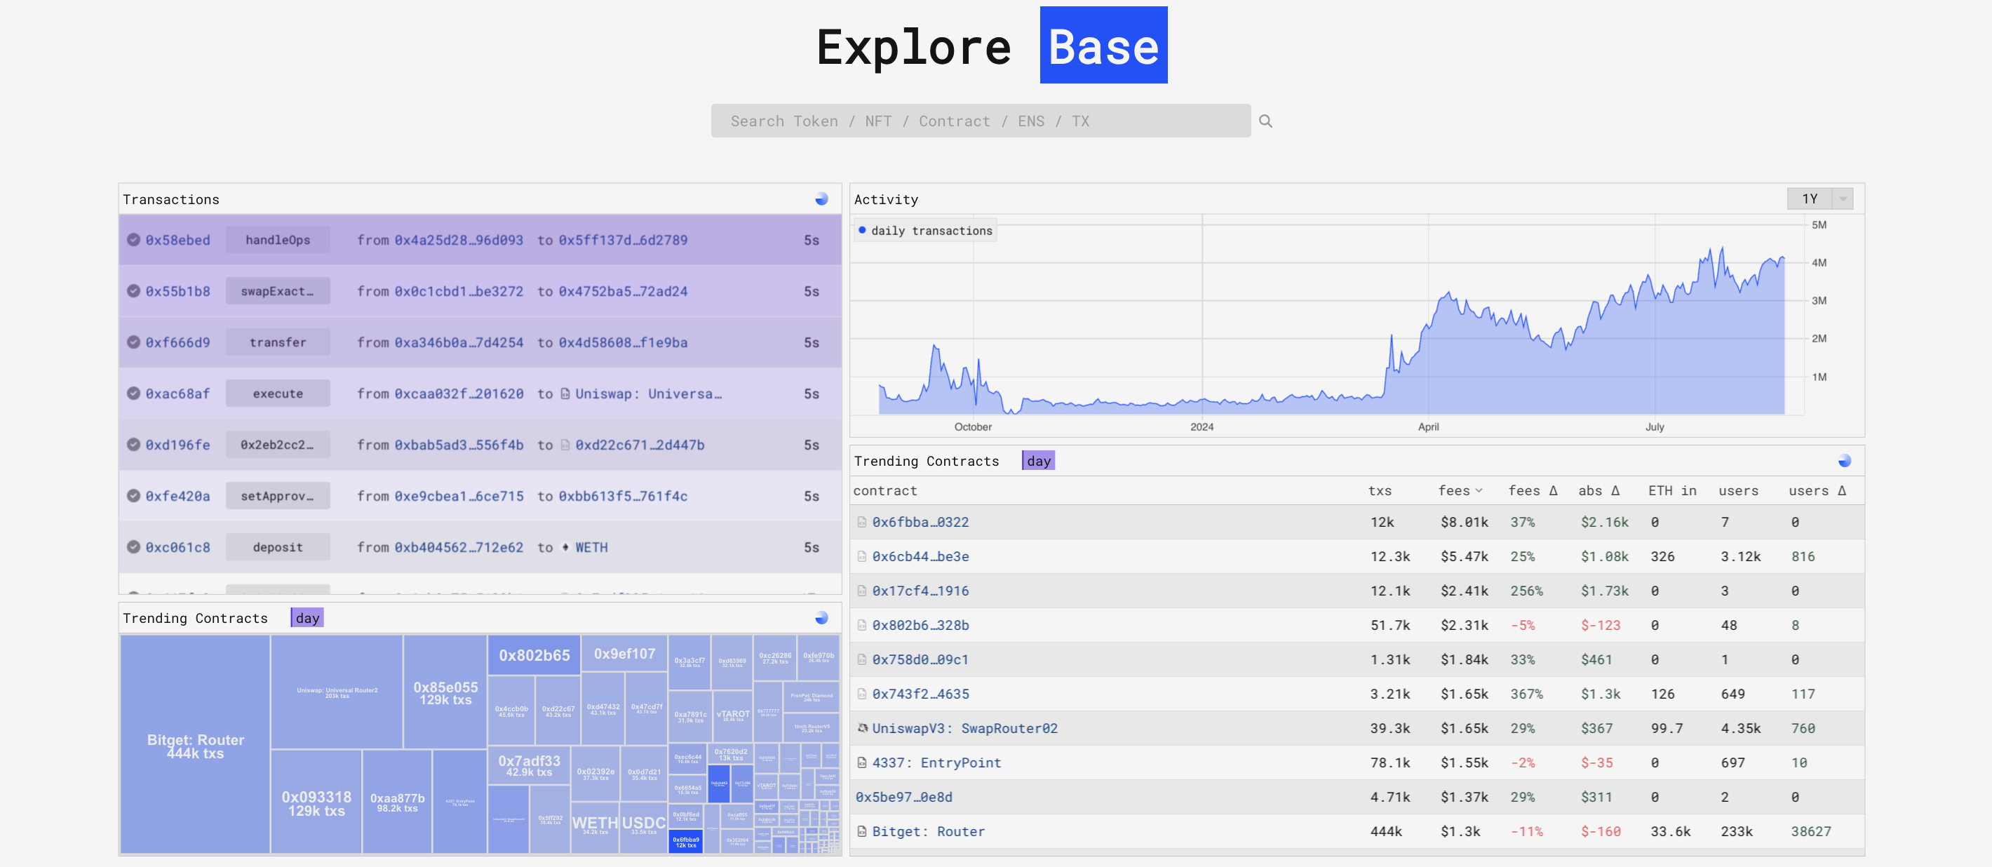Image resolution: width=1992 pixels, height=867 pixels.
Task: Click the Bitget Router contract file icon
Action: 861,831
